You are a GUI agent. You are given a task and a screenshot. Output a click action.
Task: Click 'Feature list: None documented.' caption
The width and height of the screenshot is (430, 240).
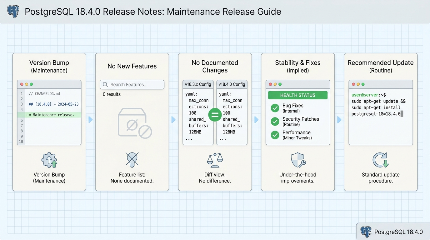point(132,178)
